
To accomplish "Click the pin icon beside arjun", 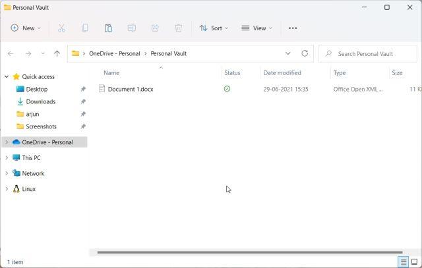I will point(83,114).
